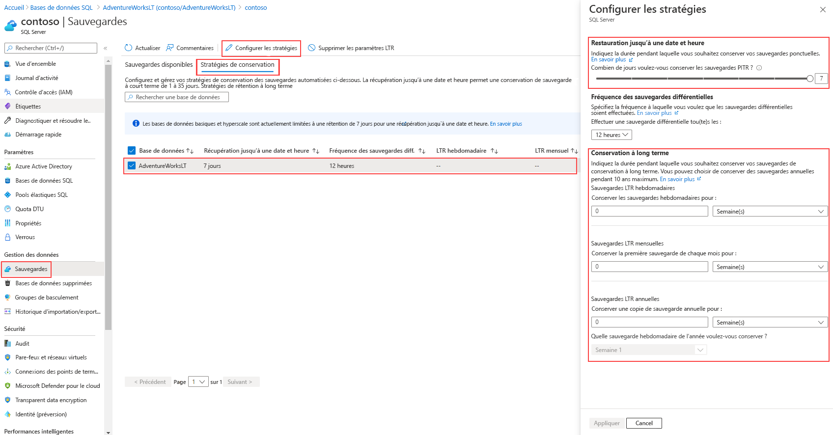Click the Rechercher une base de données field
Screen dimensions: 833x435
[x=177, y=97]
